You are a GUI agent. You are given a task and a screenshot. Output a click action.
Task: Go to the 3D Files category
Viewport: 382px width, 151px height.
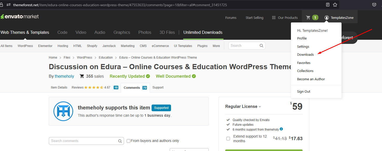(167, 32)
